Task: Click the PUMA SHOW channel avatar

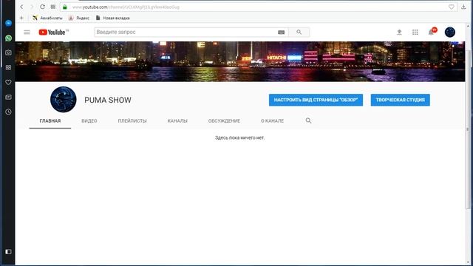Action: [64, 100]
